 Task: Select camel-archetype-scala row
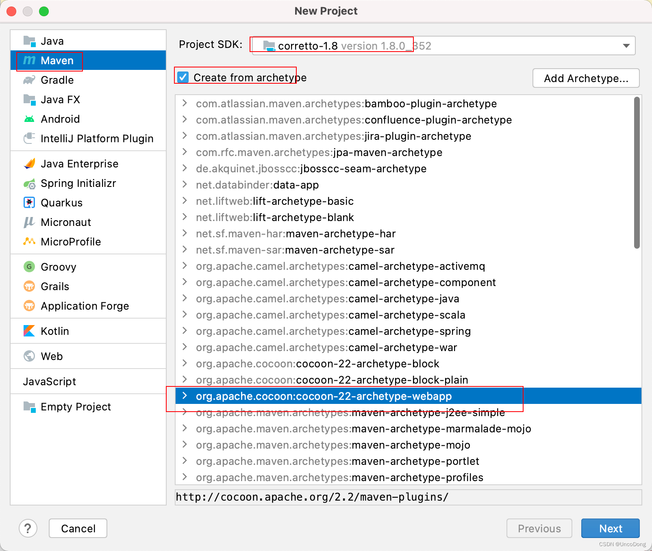pos(409,315)
